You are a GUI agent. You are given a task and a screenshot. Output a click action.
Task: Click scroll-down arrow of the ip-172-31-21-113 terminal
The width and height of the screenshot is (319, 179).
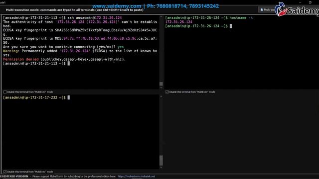click(161, 88)
